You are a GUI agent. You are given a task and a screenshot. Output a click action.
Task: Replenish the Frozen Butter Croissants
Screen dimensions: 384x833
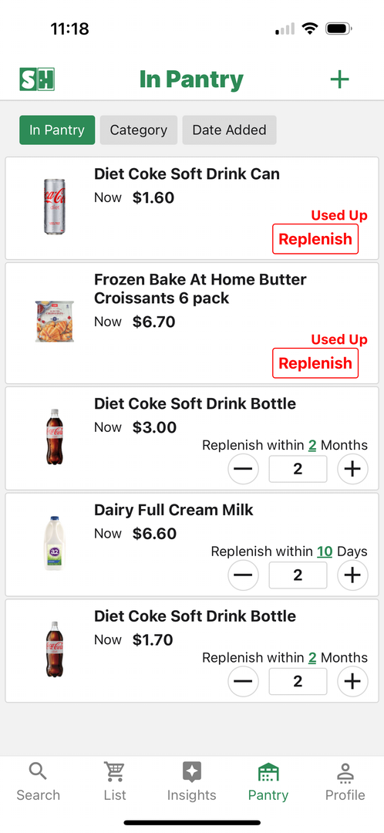tap(315, 363)
